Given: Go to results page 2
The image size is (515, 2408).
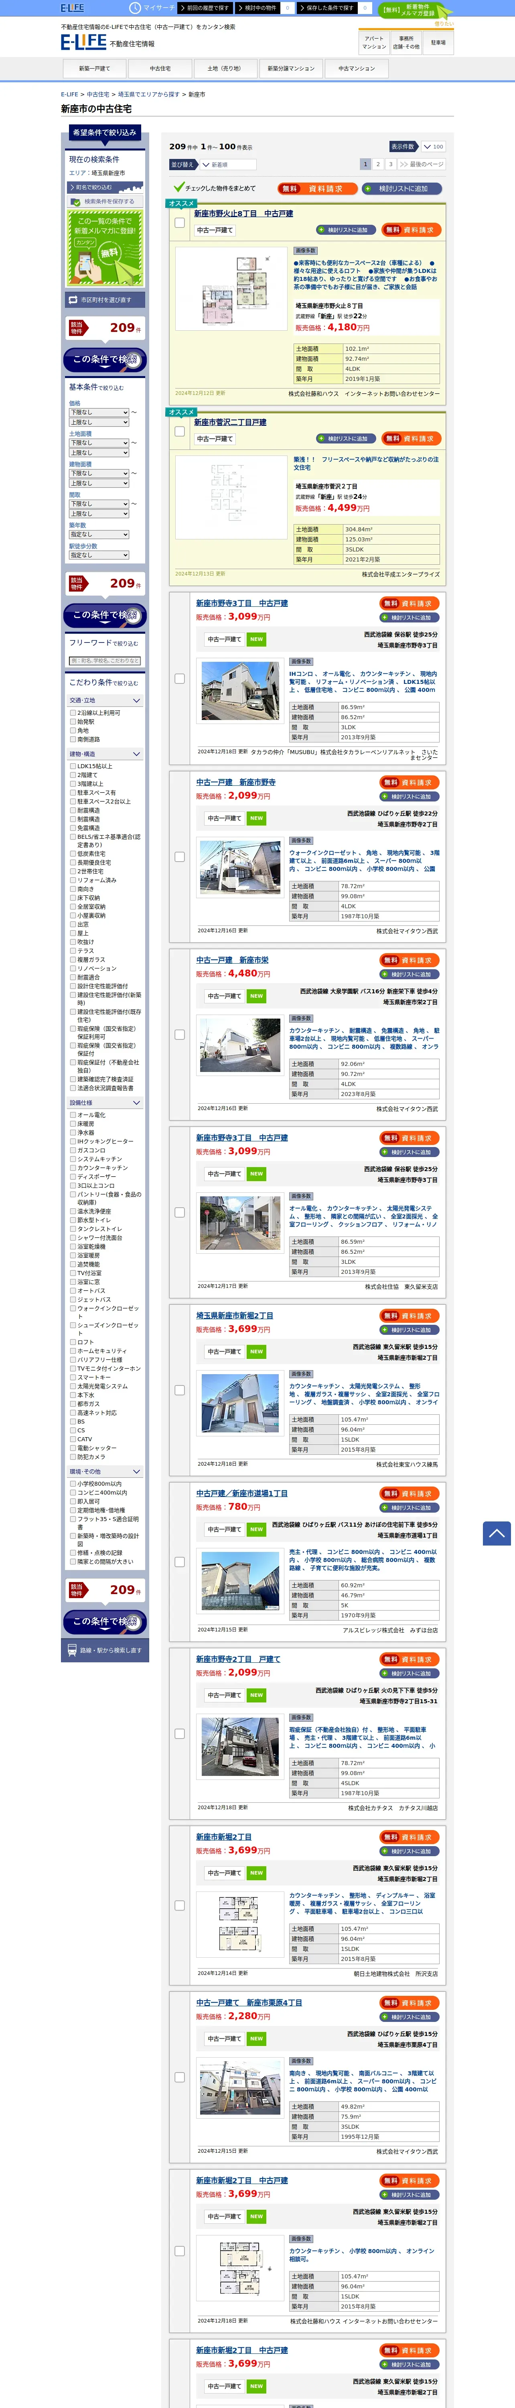Looking at the screenshot, I should pyautogui.click(x=377, y=164).
